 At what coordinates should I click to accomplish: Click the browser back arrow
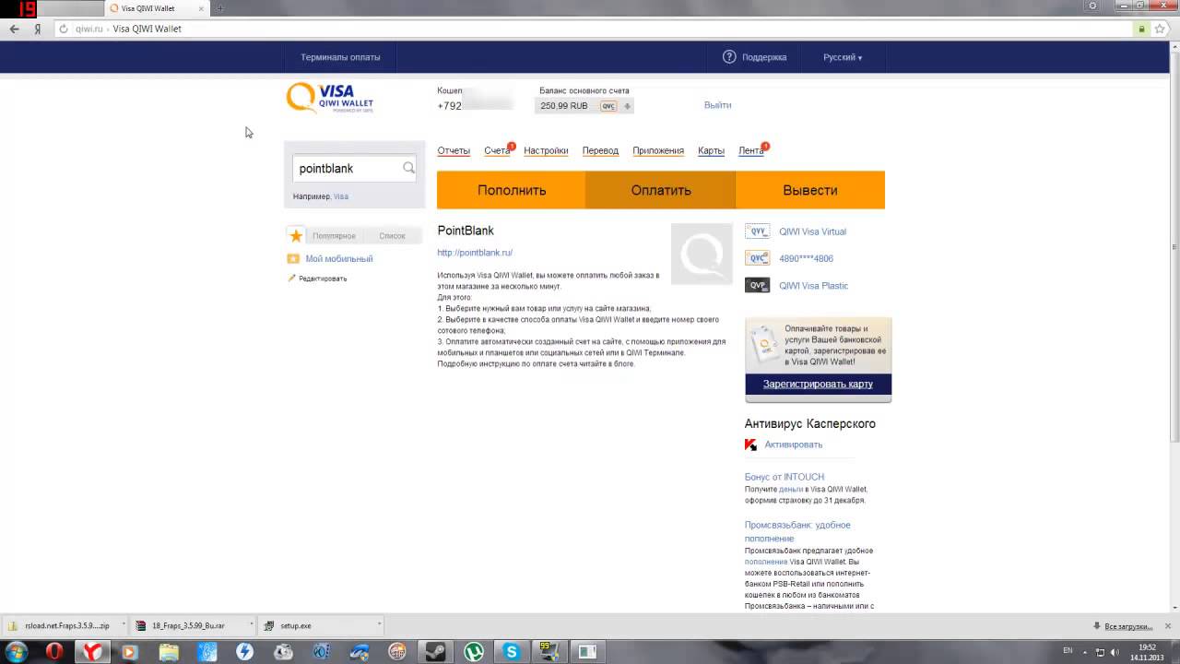[x=14, y=29]
